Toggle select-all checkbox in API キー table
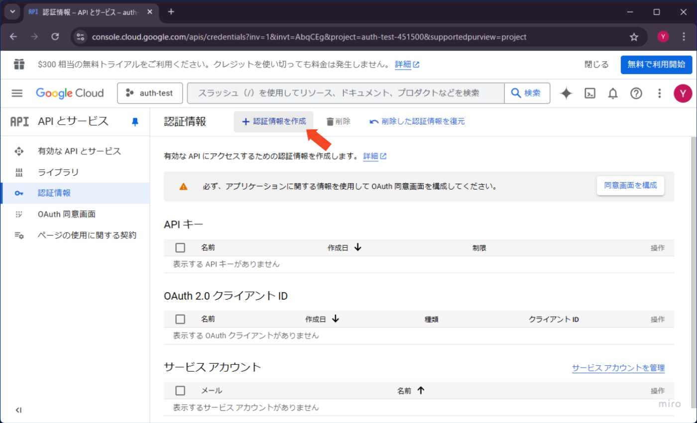This screenshot has height=423, width=697. [x=180, y=248]
